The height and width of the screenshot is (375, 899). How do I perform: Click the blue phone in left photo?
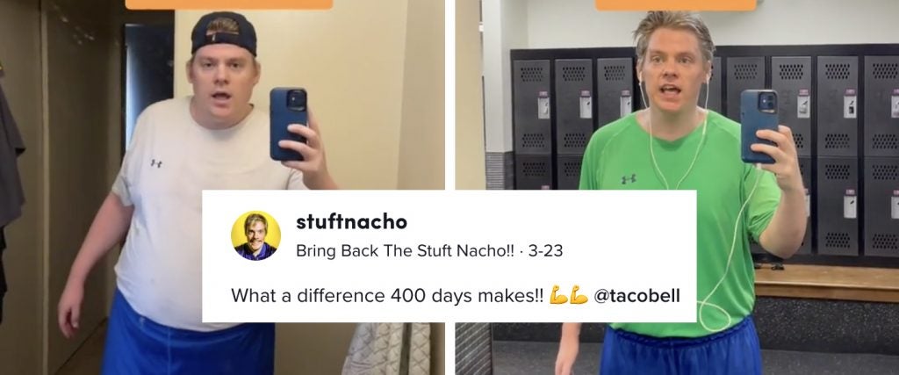coord(288,124)
